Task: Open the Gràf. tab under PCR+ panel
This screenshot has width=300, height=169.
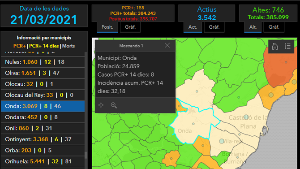Action: pyautogui.click(x=130, y=27)
